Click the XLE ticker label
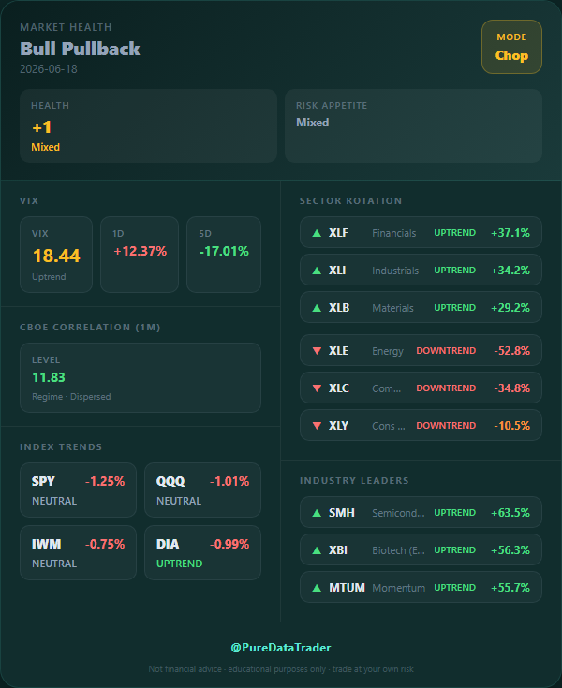 338,351
